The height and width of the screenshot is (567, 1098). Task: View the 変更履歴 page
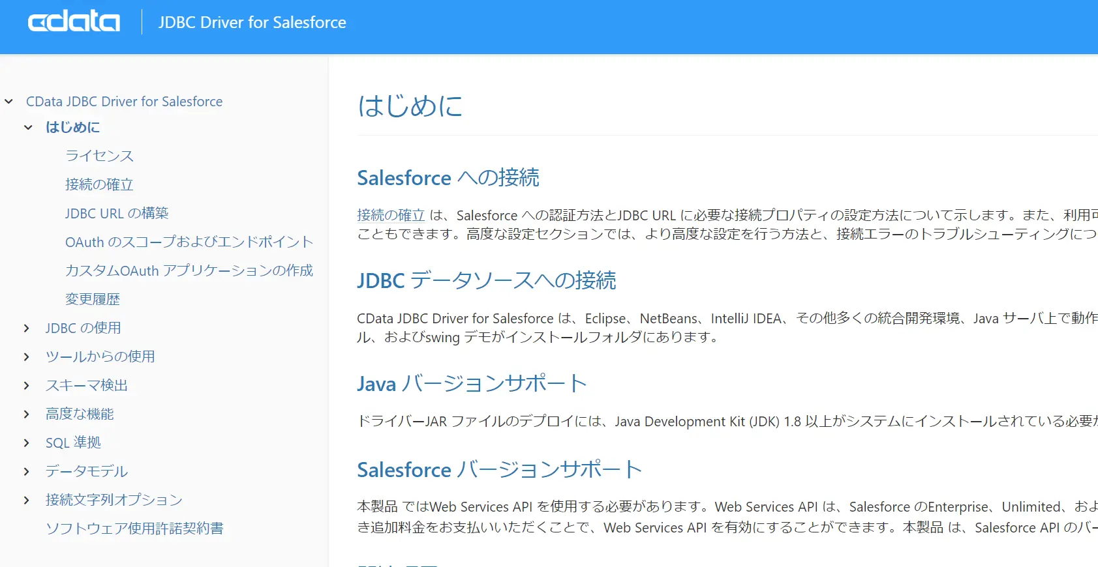pos(93,299)
